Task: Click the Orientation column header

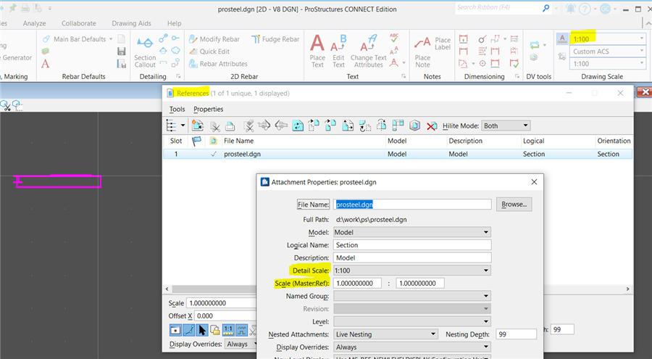Action: (614, 141)
